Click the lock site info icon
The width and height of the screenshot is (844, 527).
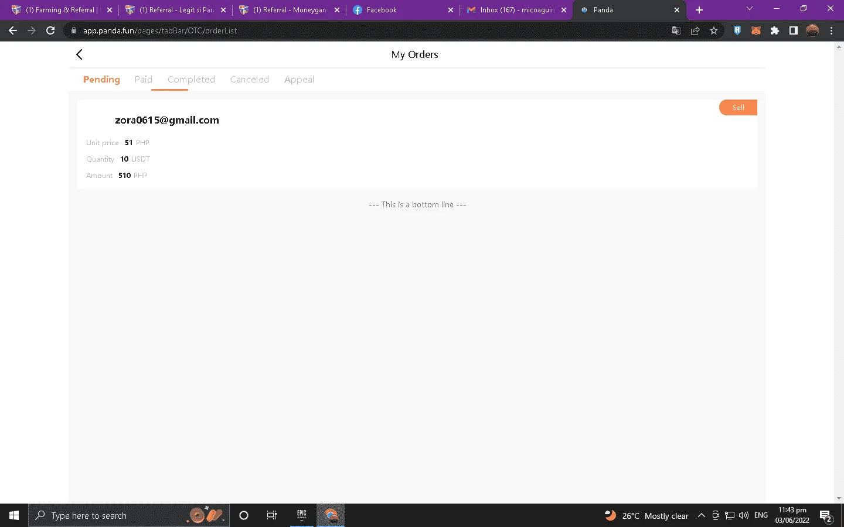[x=73, y=30]
